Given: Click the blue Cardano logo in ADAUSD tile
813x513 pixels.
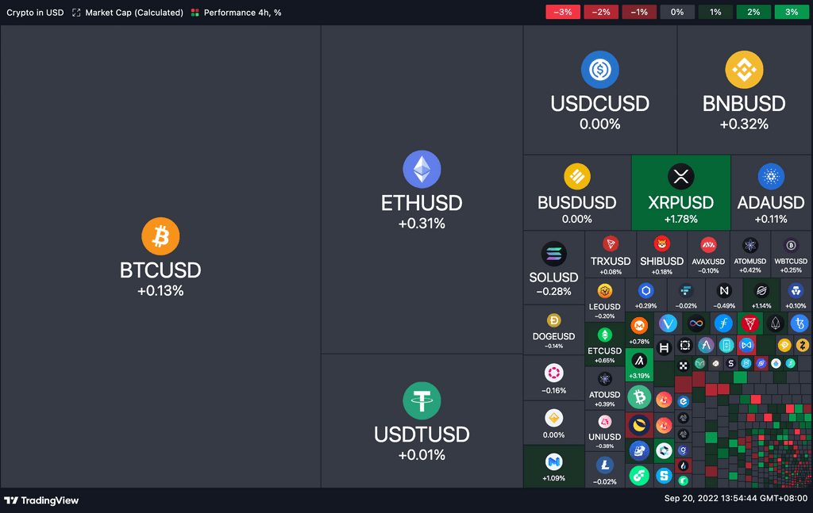Looking at the screenshot, I should tap(771, 177).
